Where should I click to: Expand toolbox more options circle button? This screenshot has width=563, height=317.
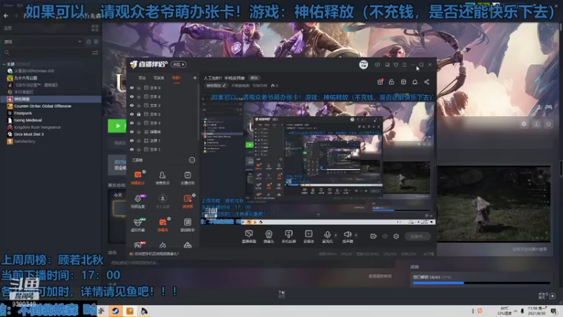pos(192,161)
